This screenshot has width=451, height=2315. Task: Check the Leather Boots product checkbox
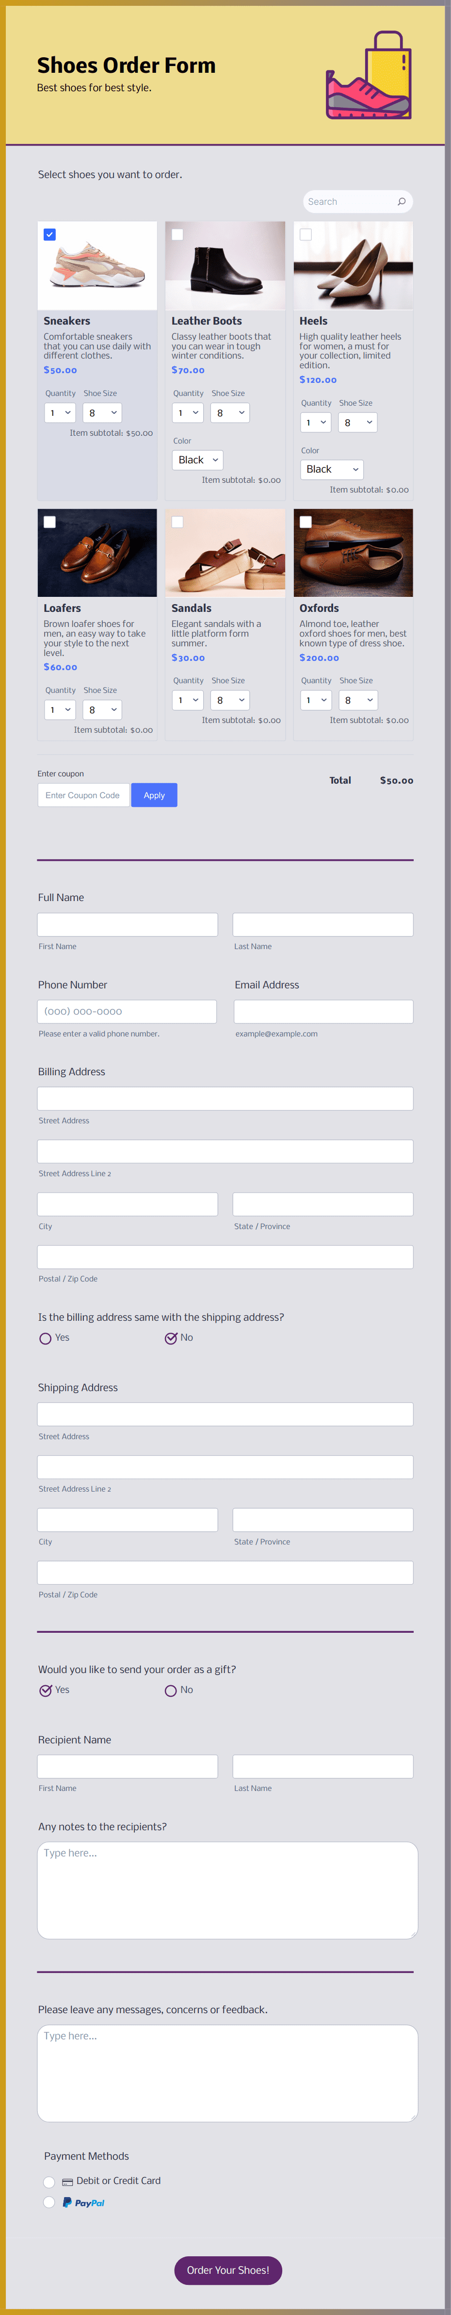pos(178,234)
